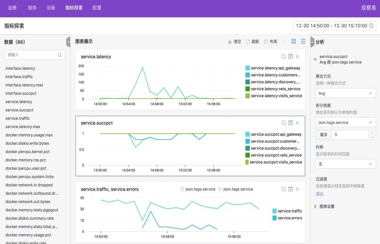Image resolution: width=380 pixels, height=244 pixels.
Task: Click the 刷新 refresh button
Action: tap(253, 42)
